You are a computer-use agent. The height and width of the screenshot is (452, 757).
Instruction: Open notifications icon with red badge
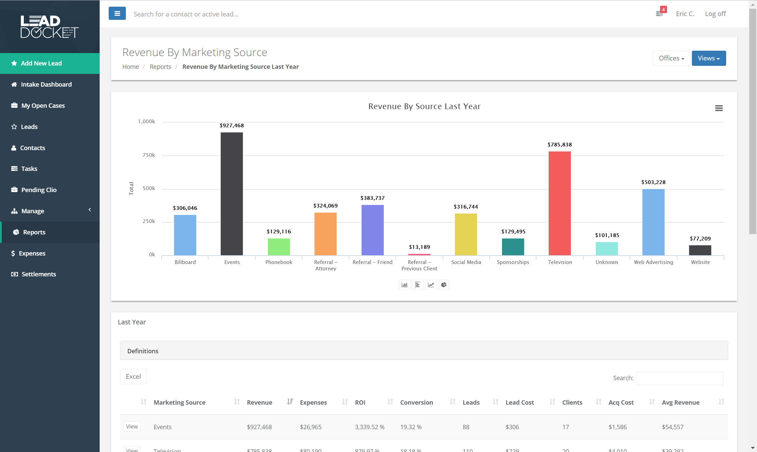[660, 13]
